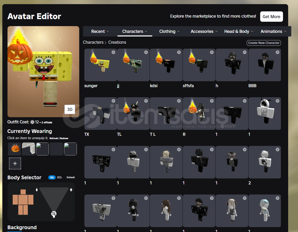Wear the BBB character thumbnail
Screen dimensions: 298x232
pos(265,65)
